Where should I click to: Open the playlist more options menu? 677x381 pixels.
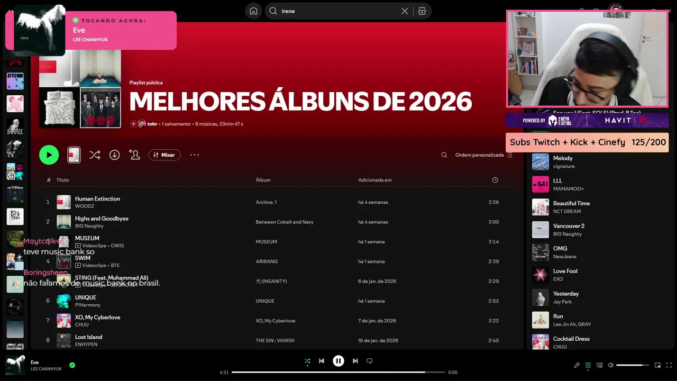[x=195, y=155]
